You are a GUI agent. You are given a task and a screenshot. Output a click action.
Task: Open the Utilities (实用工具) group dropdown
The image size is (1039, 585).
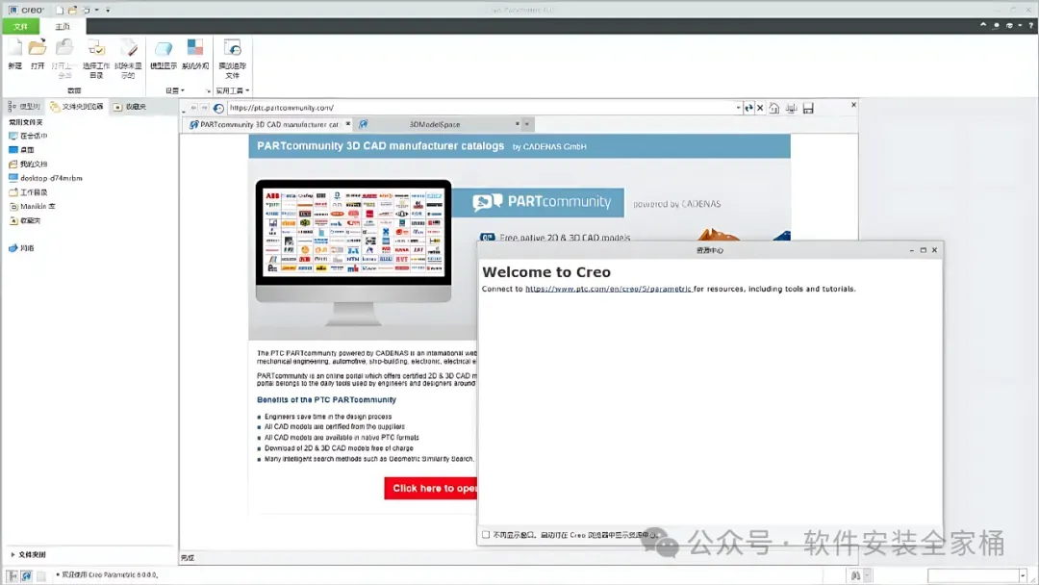pyautogui.click(x=233, y=90)
